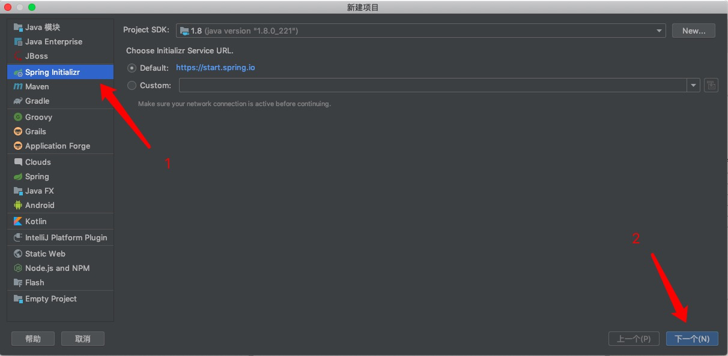Click the Empty Project icon

point(18,298)
